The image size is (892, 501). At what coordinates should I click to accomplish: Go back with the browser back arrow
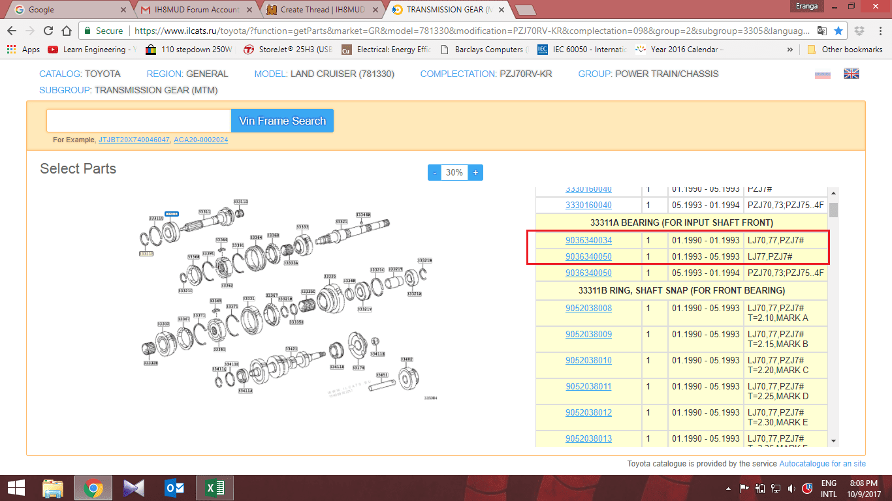click(11, 31)
